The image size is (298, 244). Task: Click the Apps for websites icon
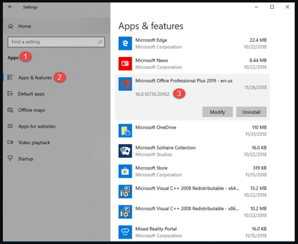(10, 126)
